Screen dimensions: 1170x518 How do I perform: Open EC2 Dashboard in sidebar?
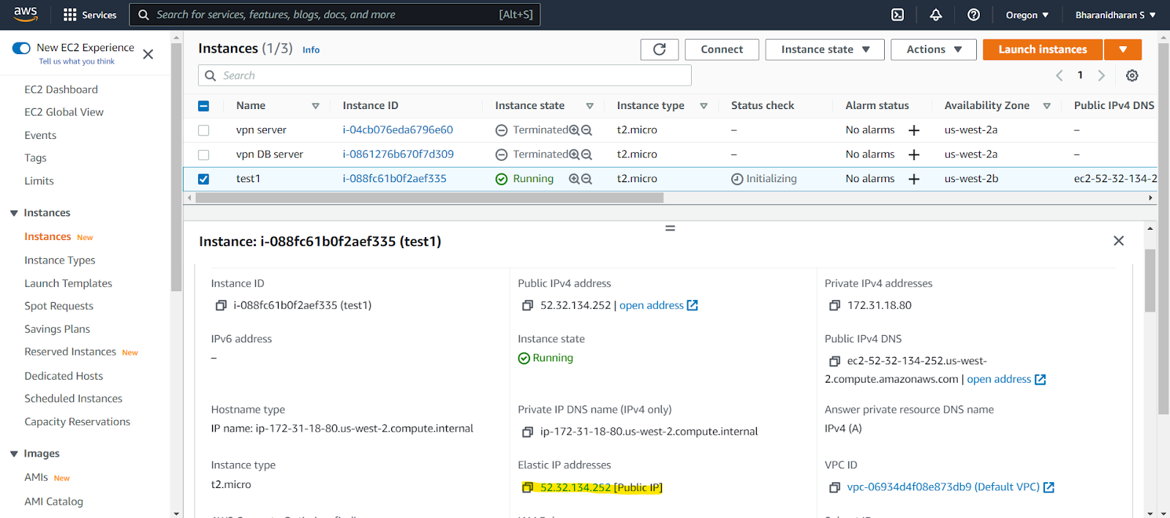click(x=61, y=89)
